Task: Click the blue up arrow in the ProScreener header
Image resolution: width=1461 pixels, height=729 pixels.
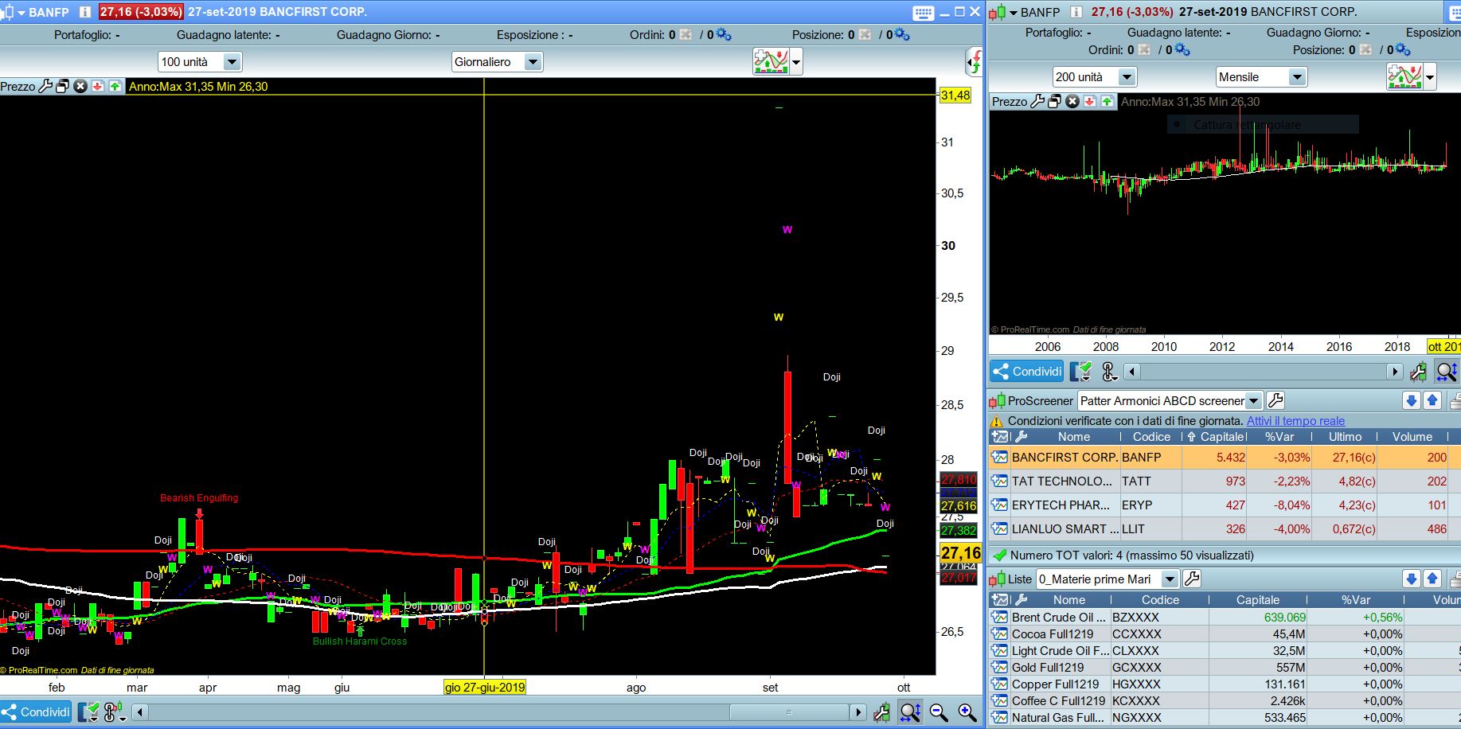Action: coord(1432,401)
